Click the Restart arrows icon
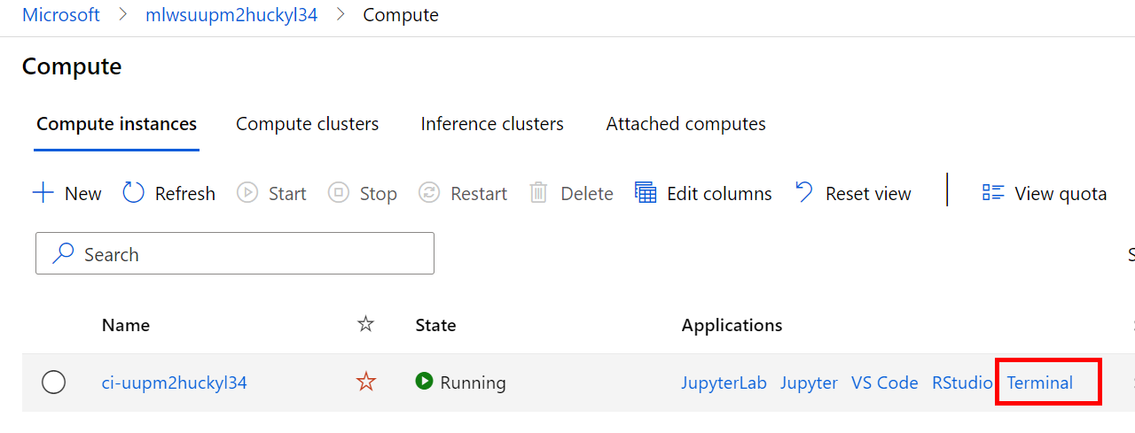Viewport: 1135px width, 433px height. click(429, 192)
